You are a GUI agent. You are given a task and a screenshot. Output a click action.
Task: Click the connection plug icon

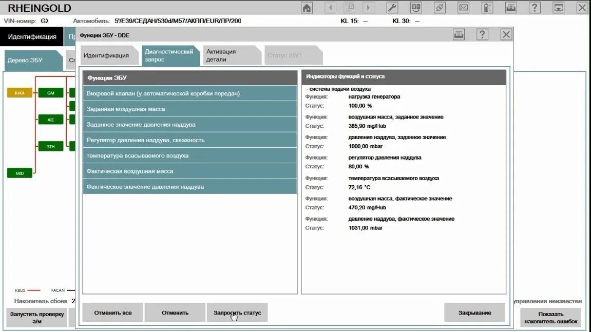[440, 8]
